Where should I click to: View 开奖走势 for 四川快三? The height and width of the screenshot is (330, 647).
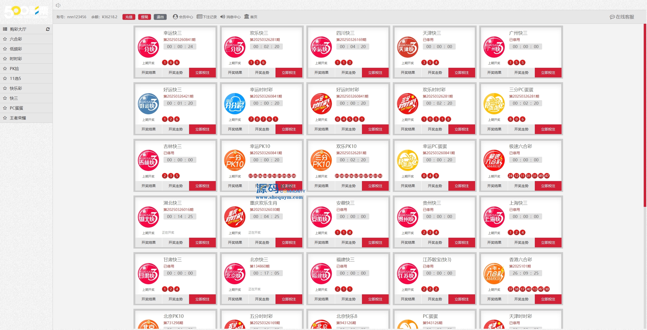348,73
